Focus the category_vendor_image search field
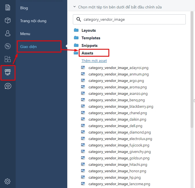The image size is (195, 188). tap(129, 19)
